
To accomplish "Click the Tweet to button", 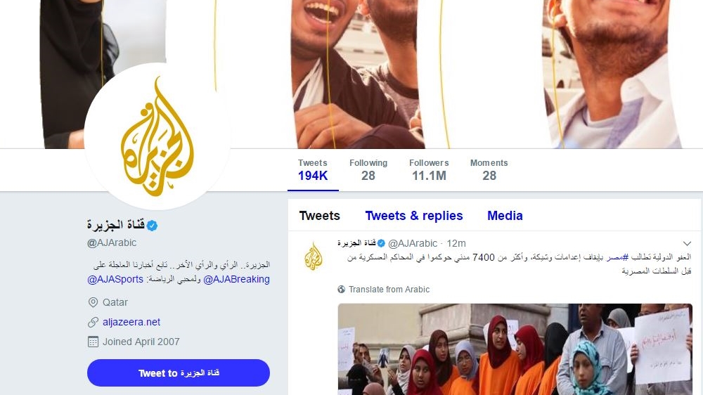I will pyautogui.click(x=179, y=373).
